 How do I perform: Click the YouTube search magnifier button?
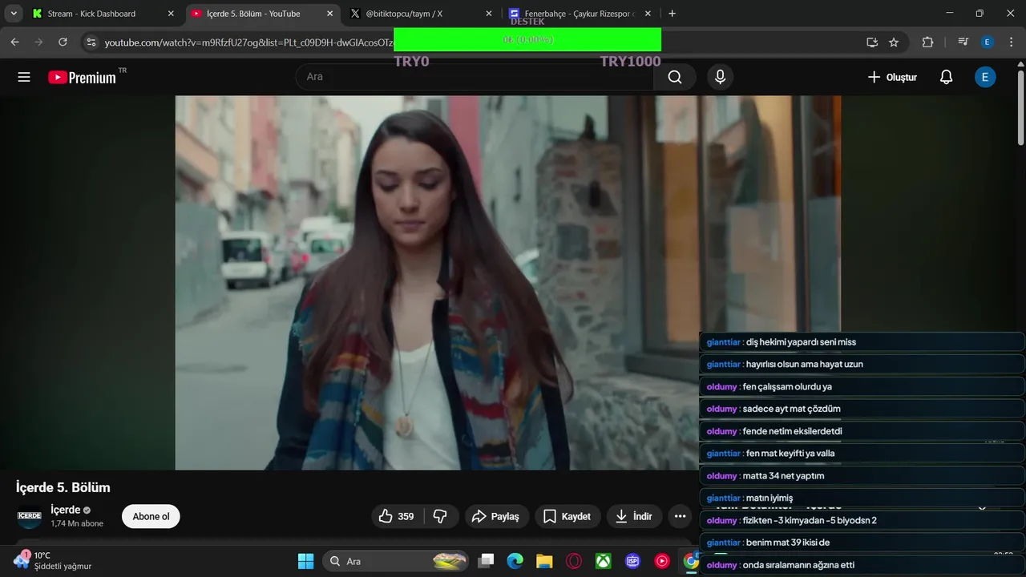[675, 77]
